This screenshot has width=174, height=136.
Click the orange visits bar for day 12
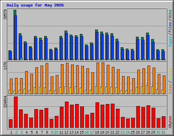(x=67, y=79)
